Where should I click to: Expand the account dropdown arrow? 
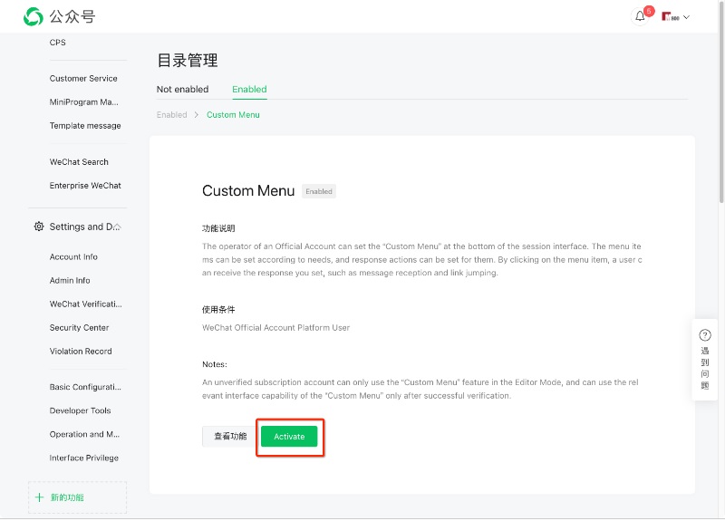click(686, 17)
